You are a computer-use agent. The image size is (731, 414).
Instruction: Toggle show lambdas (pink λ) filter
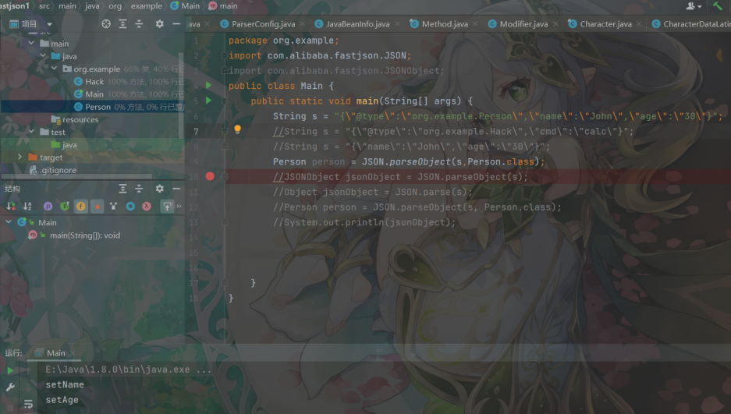[147, 206]
